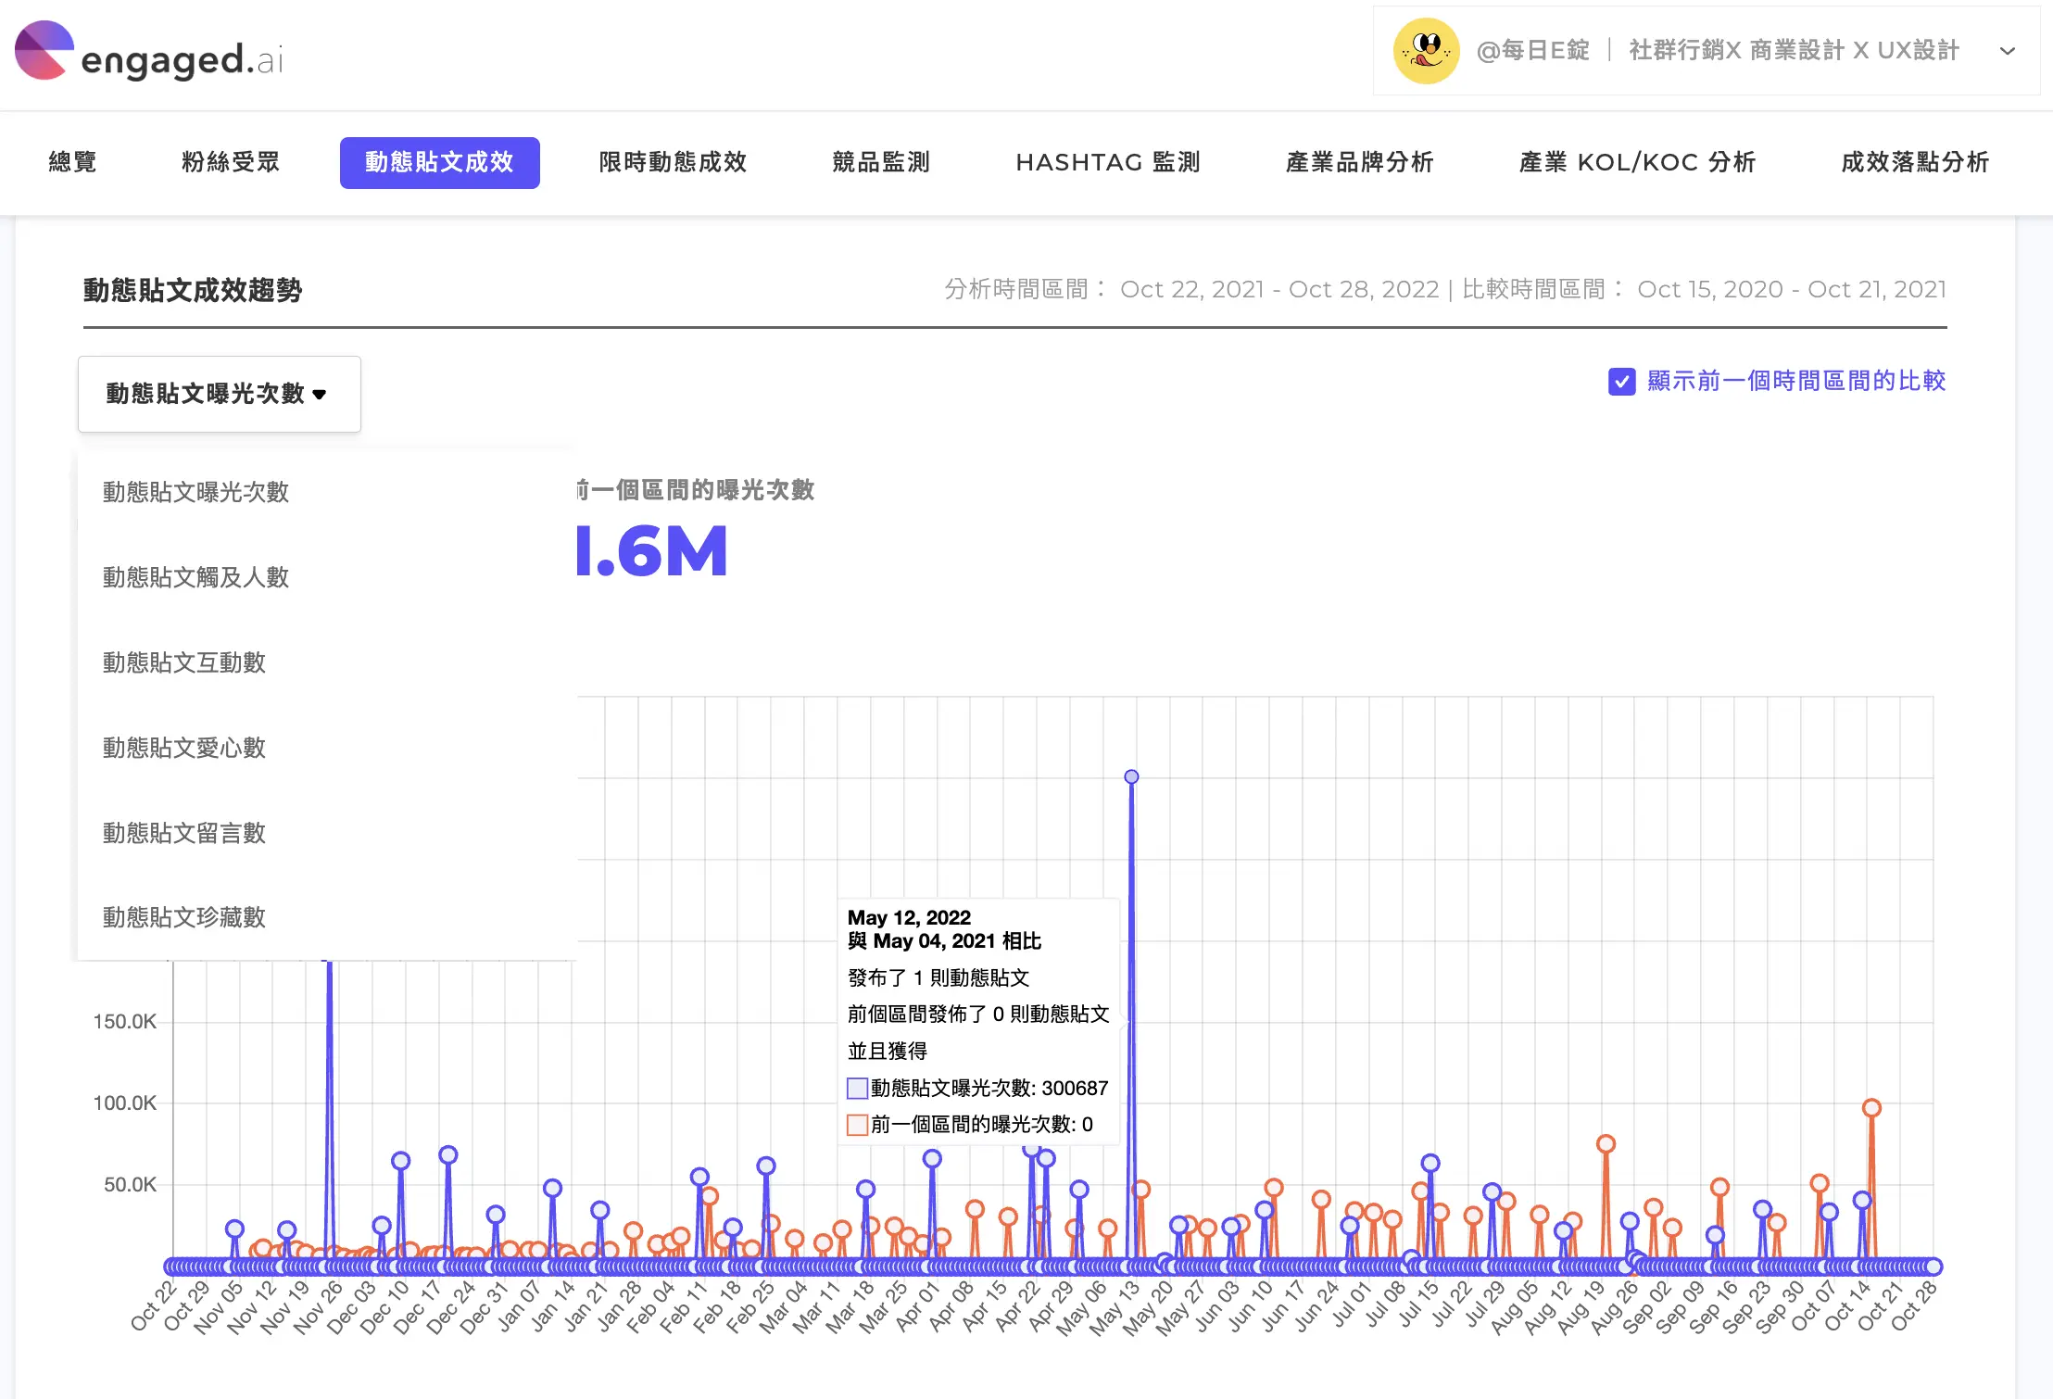Collapse the 動態貼文曝光次數 metric dropdown

click(219, 394)
